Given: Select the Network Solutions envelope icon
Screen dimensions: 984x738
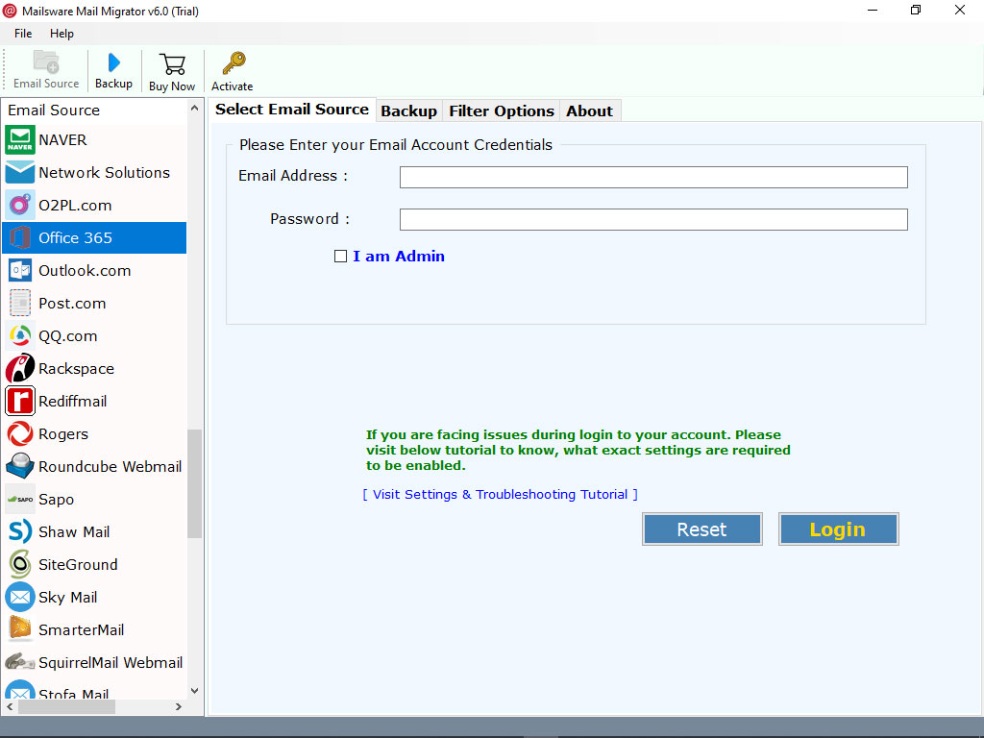Looking at the screenshot, I should (x=20, y=173).
